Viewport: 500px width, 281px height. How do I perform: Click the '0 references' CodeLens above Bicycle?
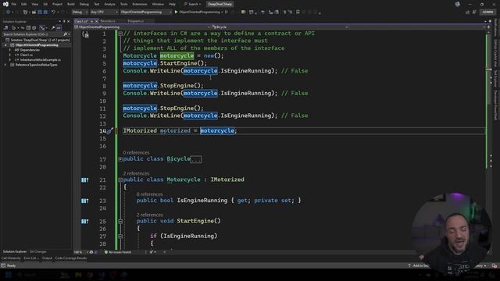click(136, 153)
